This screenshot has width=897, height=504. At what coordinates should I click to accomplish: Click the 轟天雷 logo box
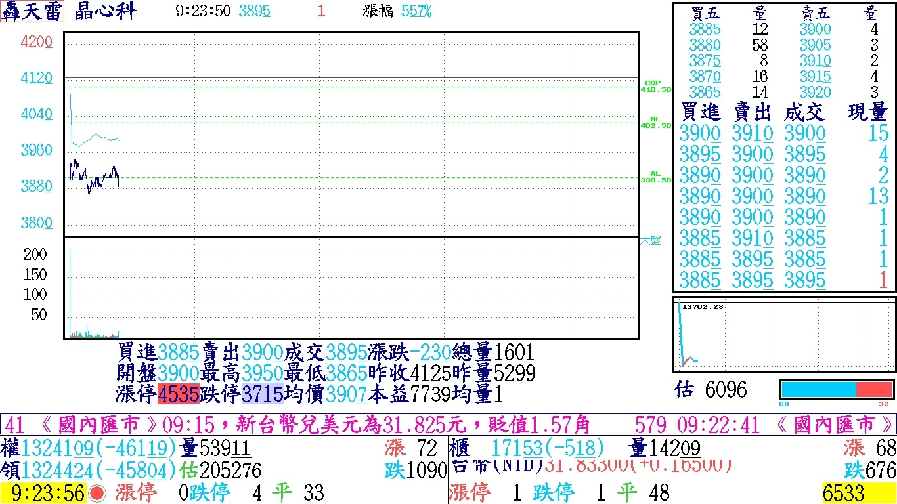[x=32, y=11]
